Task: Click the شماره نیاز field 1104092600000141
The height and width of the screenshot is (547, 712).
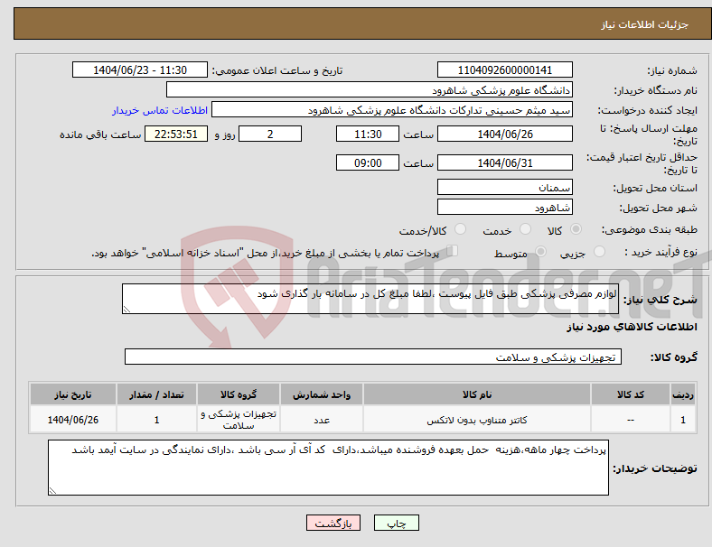Action: coord(505,70)
